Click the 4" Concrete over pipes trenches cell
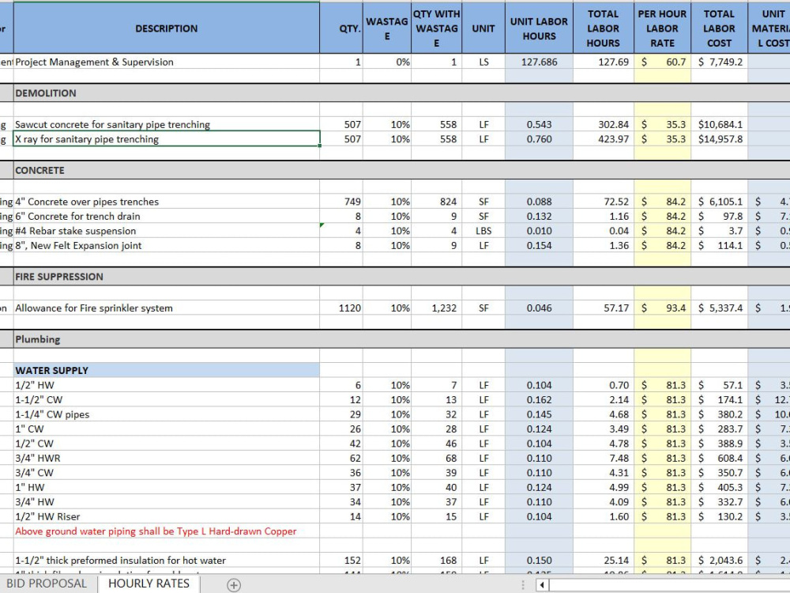Image resolution: width=790 pixels, height=593 pixels. coord(166,202)
